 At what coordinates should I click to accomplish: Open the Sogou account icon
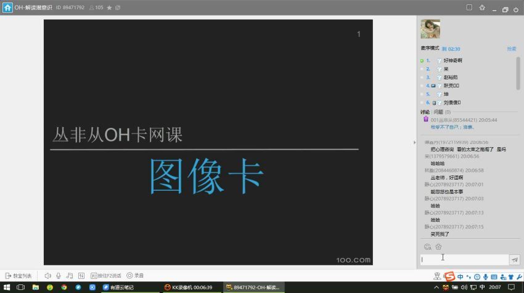pos(503,277)
